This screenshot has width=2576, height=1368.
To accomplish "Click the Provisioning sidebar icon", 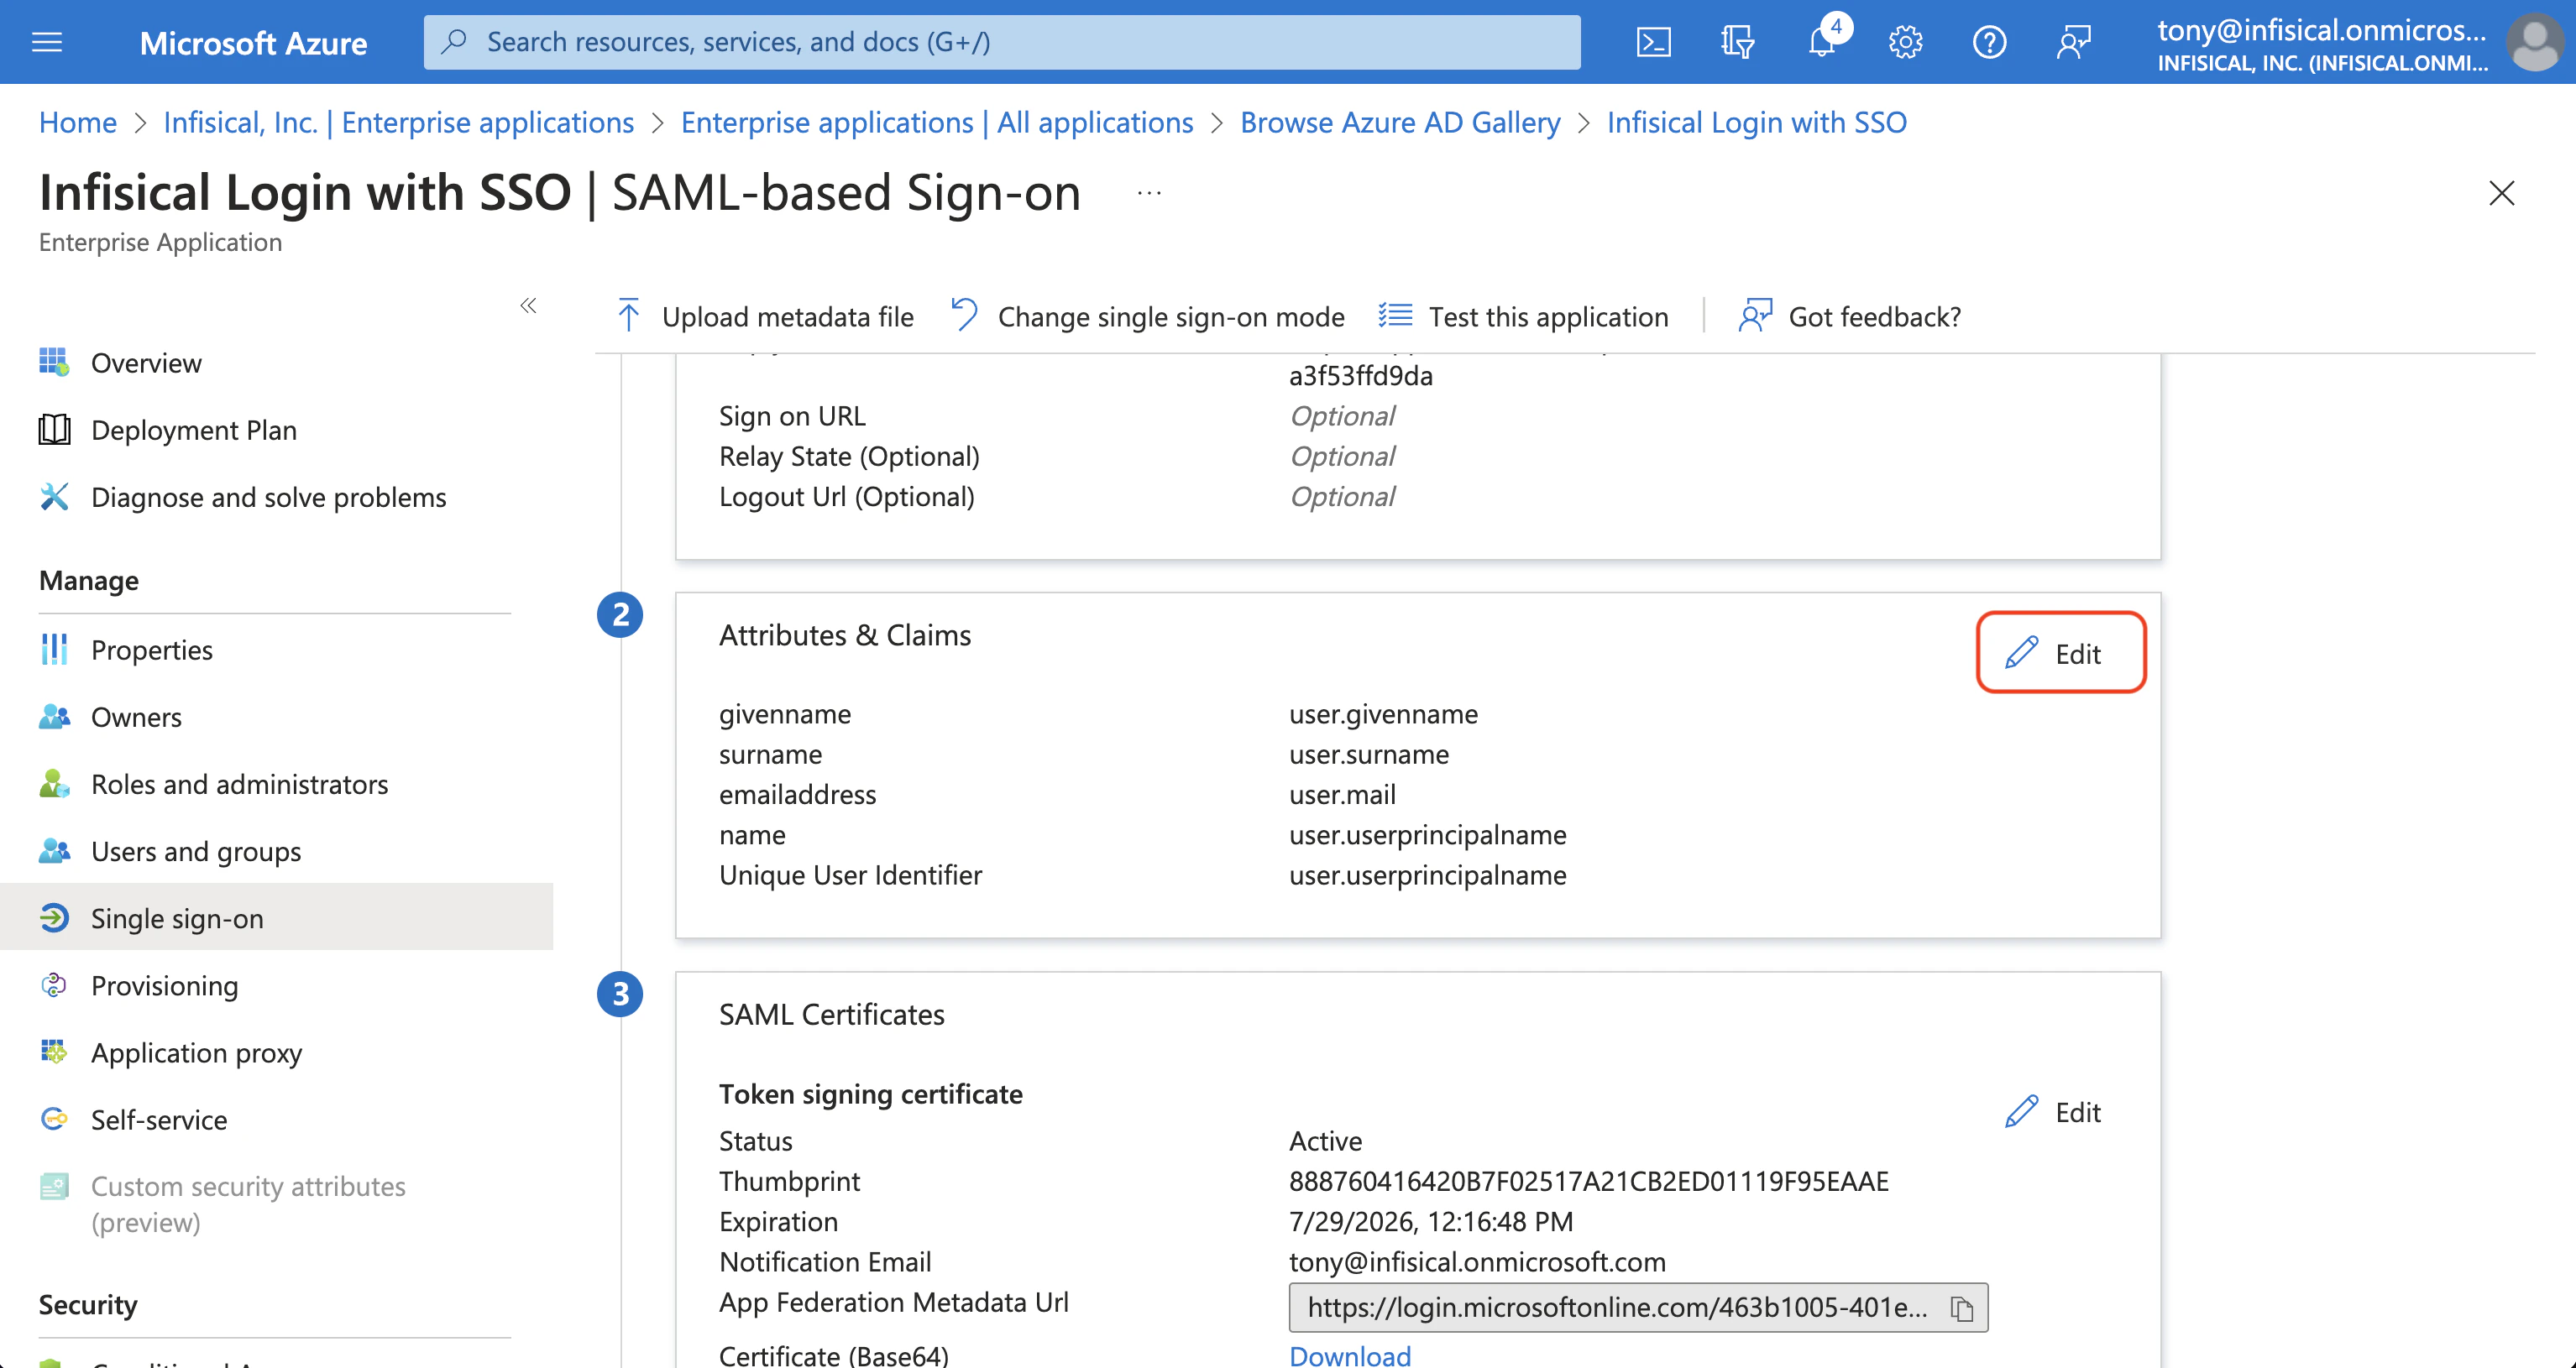I will pyautogui.click(x=54, y=984).
